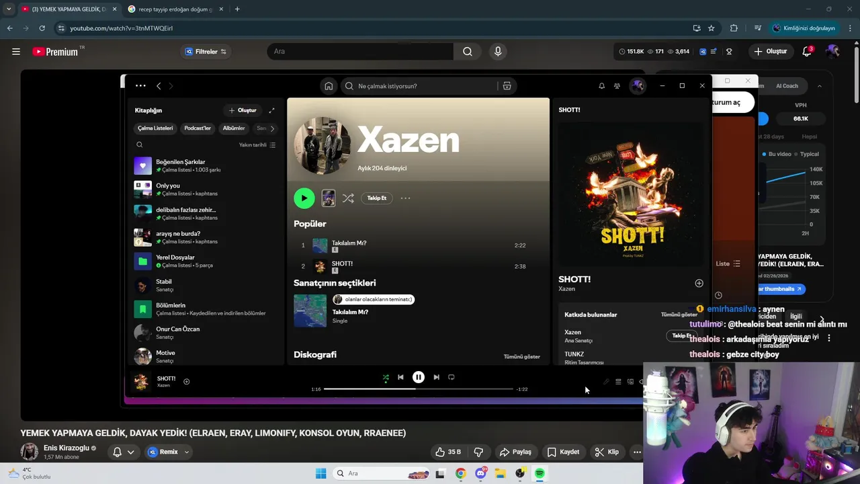Open connect to device icon
The width and height of the screenshot is (860, 484).
click(630, 382)
